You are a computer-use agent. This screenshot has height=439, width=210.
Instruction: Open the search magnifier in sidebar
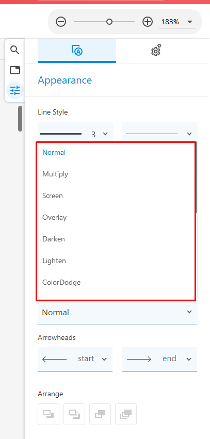point(15,50)
